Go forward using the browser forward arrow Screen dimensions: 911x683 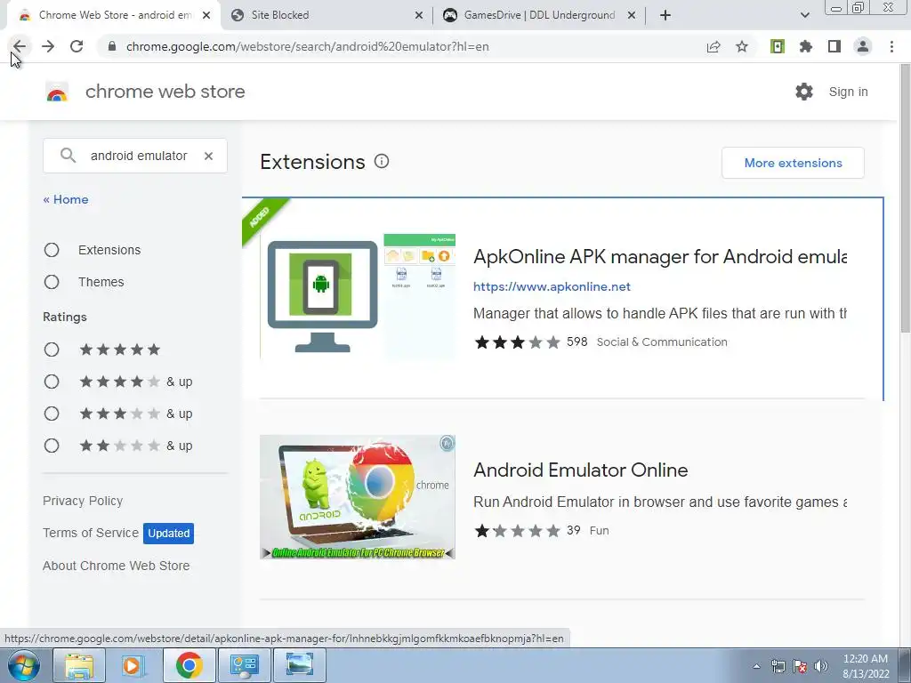pos(48,46)
